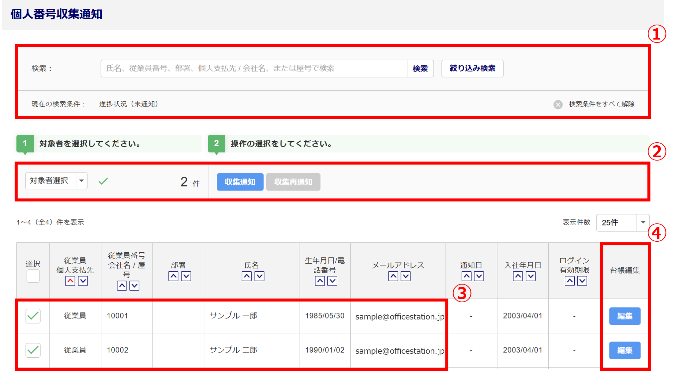This screenshot has height=371, width=680.
Task: Sort 従業員番号 column descending
Action: [134, 286]
